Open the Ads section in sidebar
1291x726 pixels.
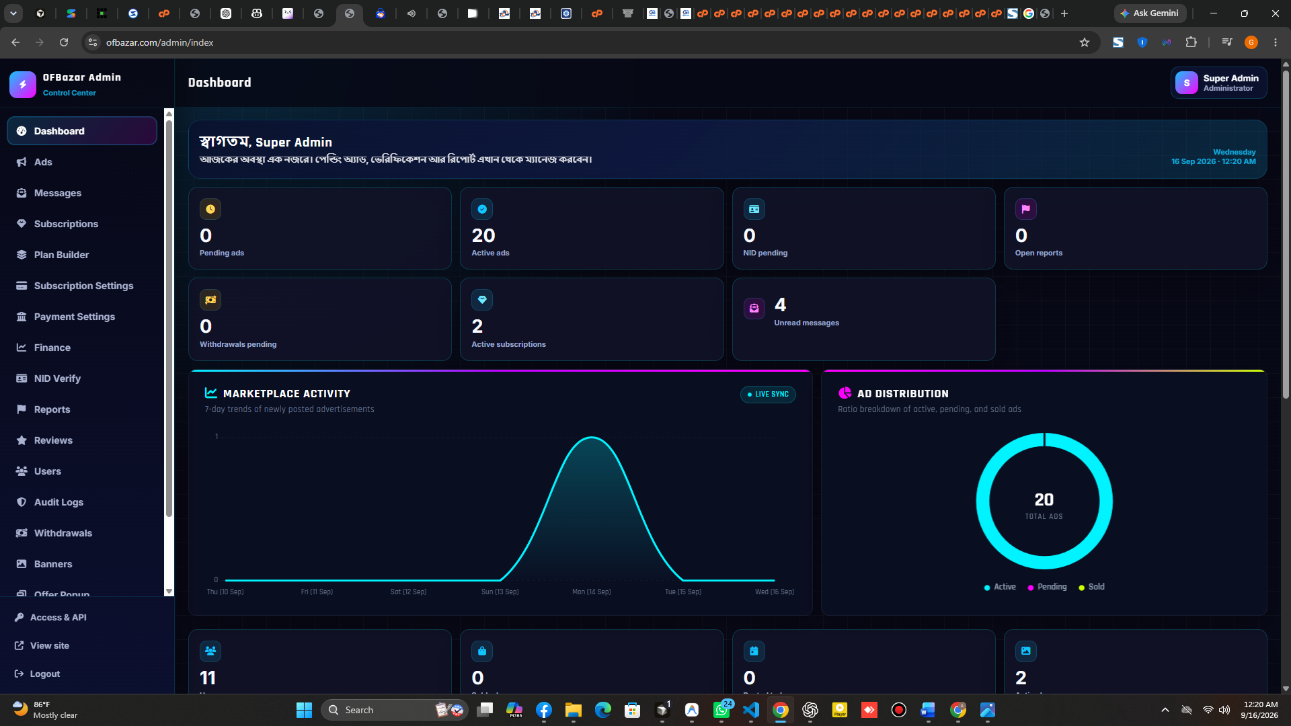point(82,162)
